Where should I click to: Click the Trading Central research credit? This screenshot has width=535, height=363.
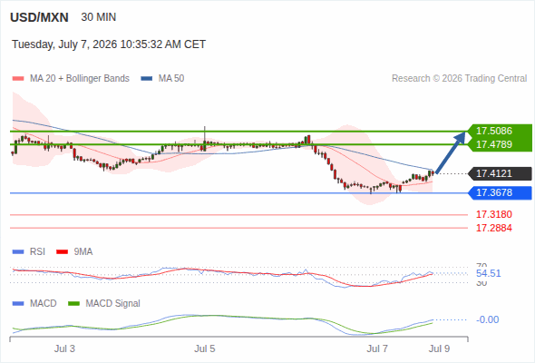[459, 79]
